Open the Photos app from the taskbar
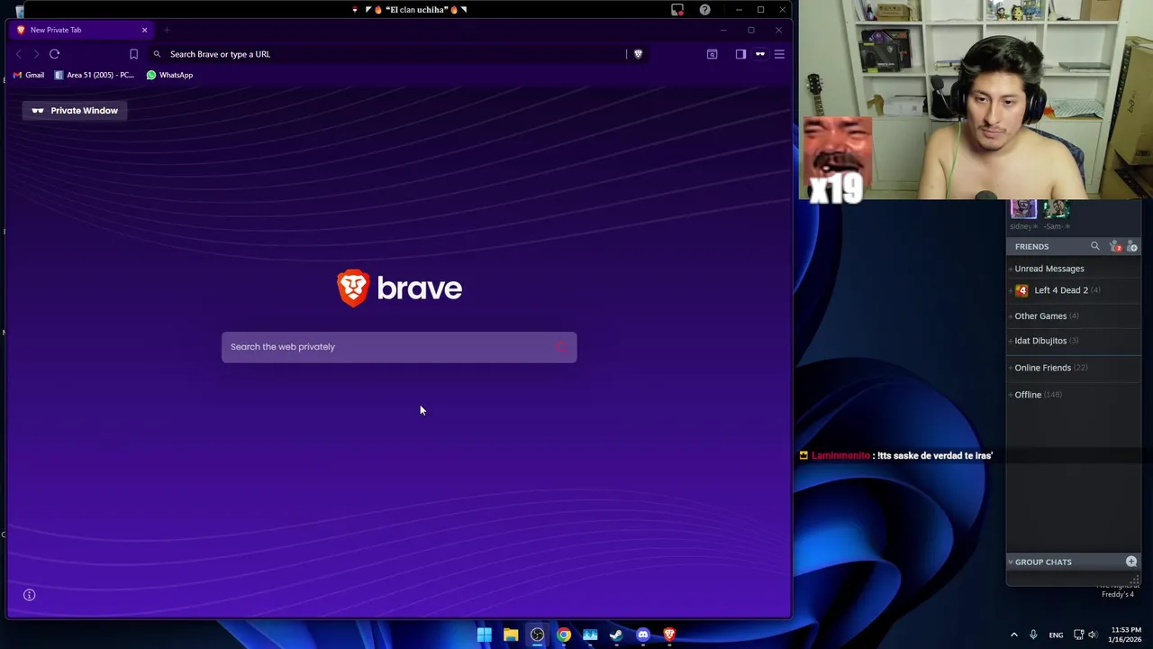 pos(590,635)
